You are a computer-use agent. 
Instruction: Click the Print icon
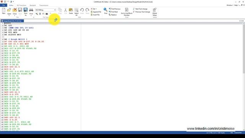(31, 10)
